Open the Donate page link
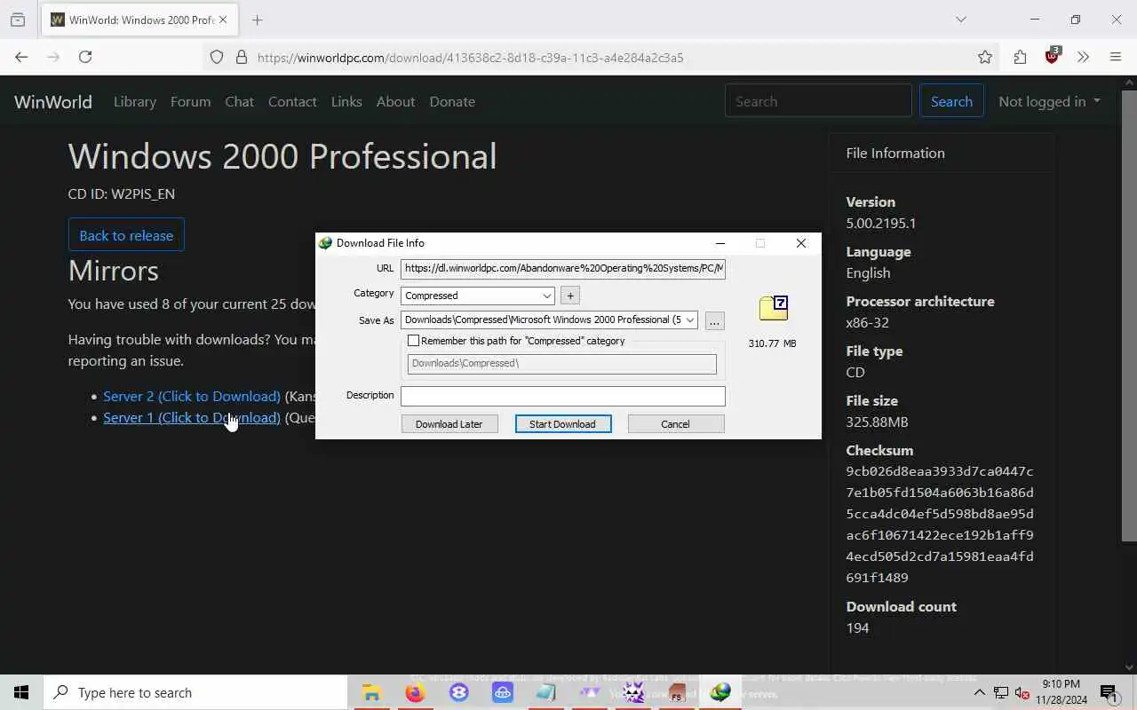 coord(452,101)
